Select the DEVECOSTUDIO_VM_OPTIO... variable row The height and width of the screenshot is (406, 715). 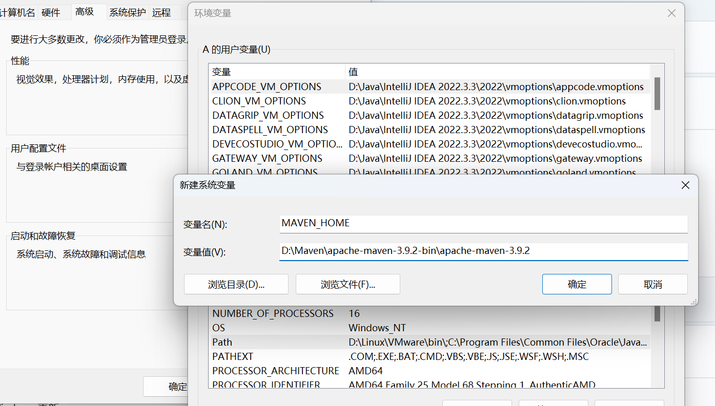431,144
